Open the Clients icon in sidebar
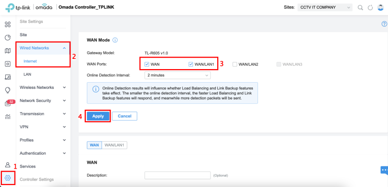The height and width of the screenshot is (187, 388). click(x=8, y=77)
